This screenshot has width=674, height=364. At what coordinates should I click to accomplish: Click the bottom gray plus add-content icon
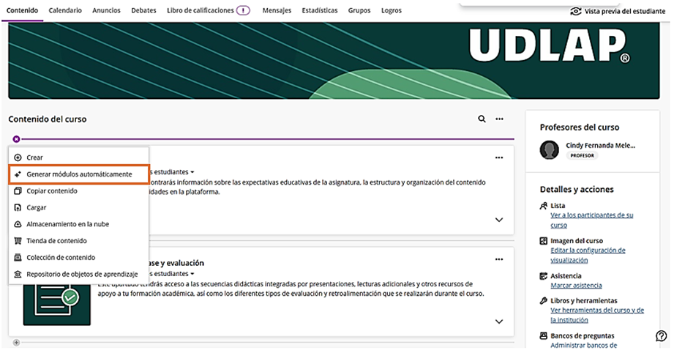click(16, 343)
